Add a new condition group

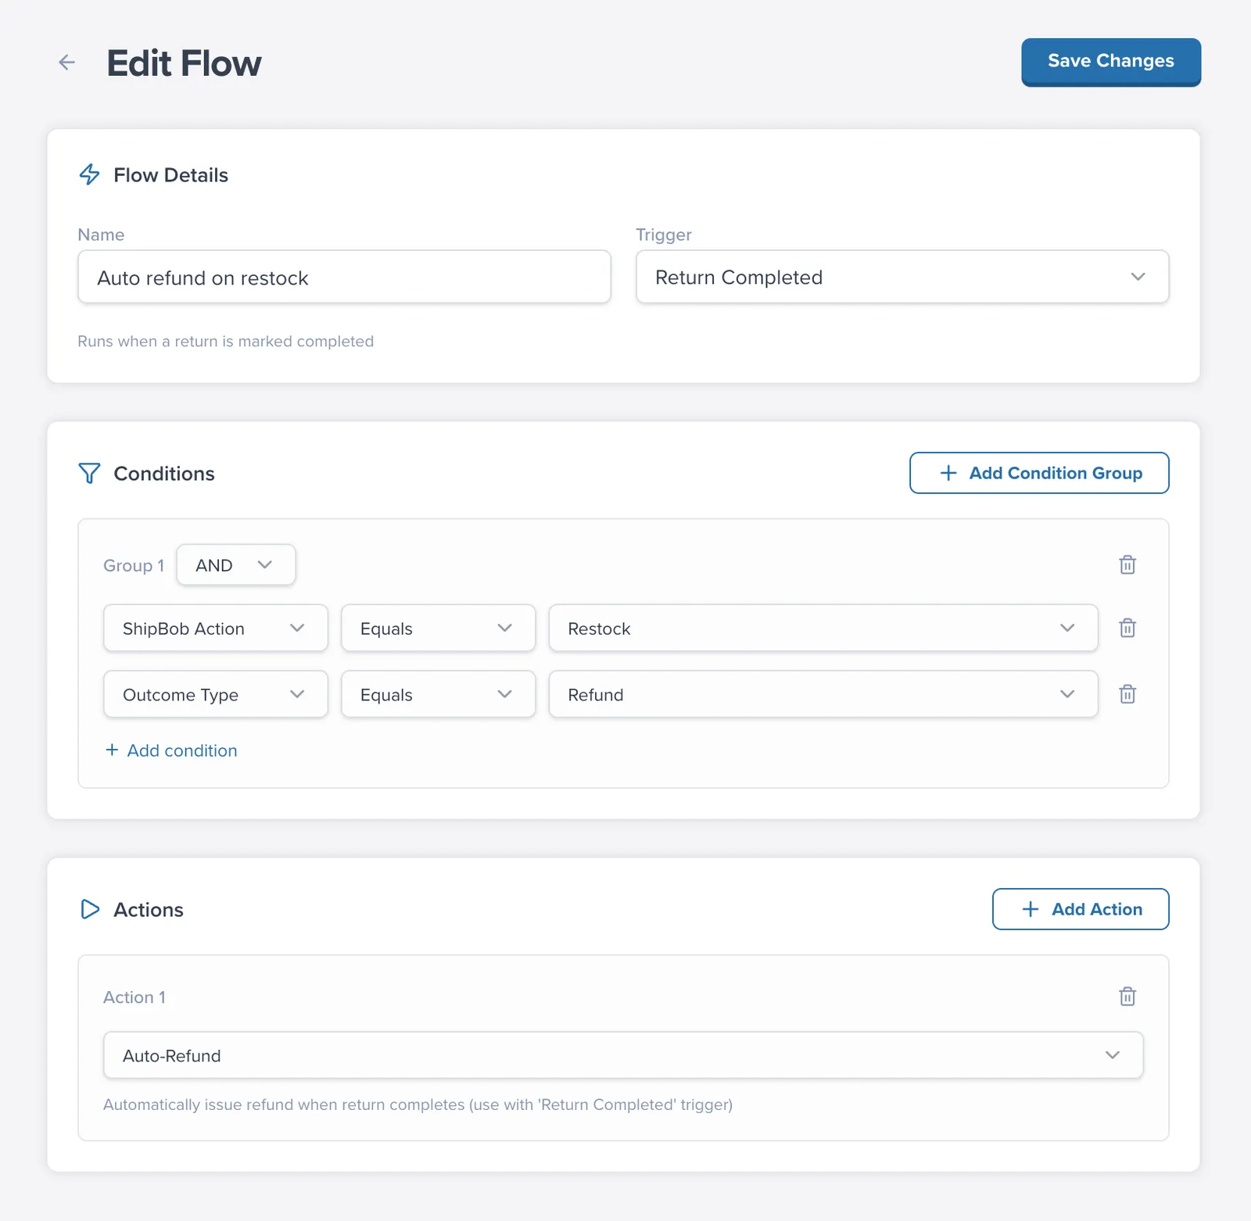pos(1039,473)
